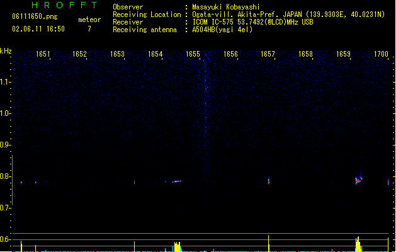
Task: Select the Ogata-vill. Akita-Pref. JAPAN location text
Action: click(x=288, y=14)
